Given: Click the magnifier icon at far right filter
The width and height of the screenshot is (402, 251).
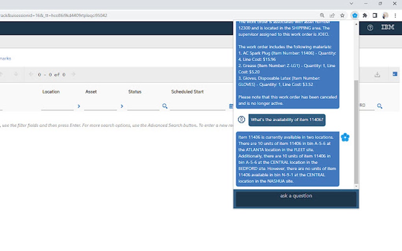Looking at the screenshot, I should tap(380, 106).
